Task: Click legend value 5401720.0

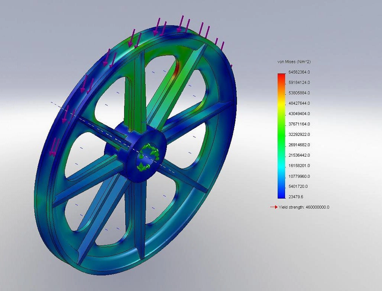Action: click(298, 186)
